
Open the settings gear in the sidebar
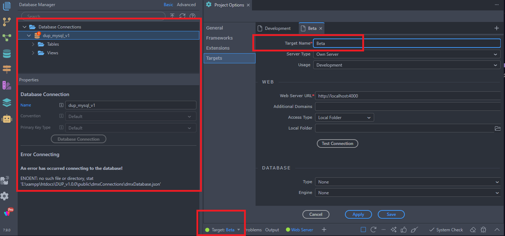pyautogui.click(x=5, y=196)
